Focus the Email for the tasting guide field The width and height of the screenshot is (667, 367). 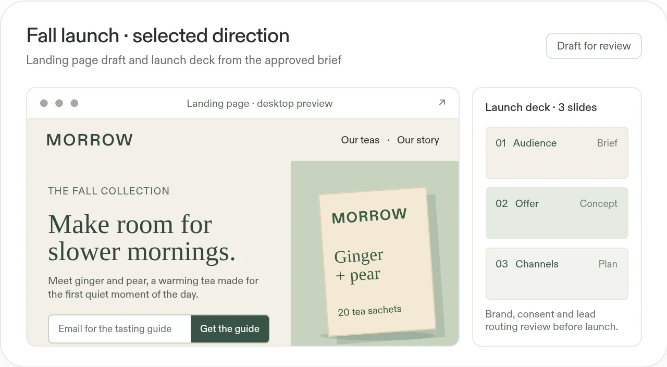pos(120,329)
